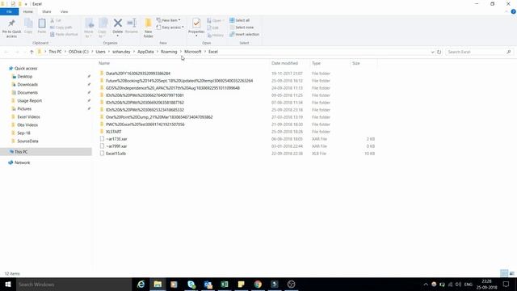This screenshot has width=517, height=291.
Task: Open Skype from the taskbar
Action: pyautogui.click(x=191, y=284)
